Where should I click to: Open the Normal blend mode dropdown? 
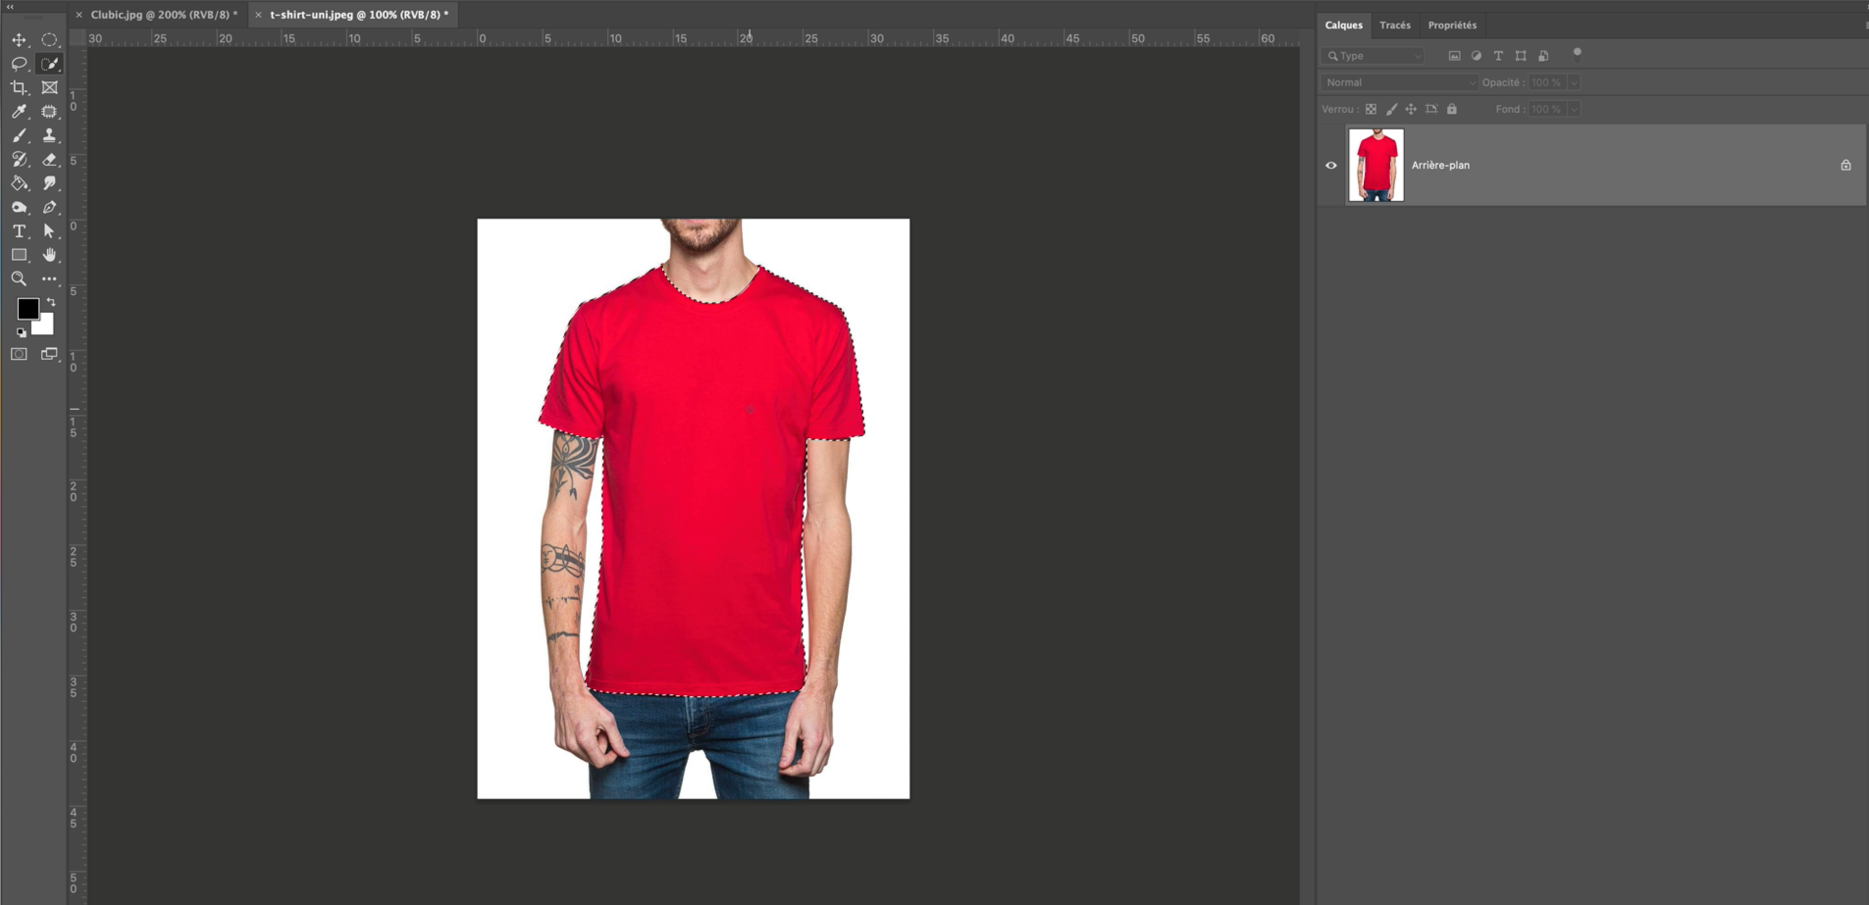[x=1398, y=83]
